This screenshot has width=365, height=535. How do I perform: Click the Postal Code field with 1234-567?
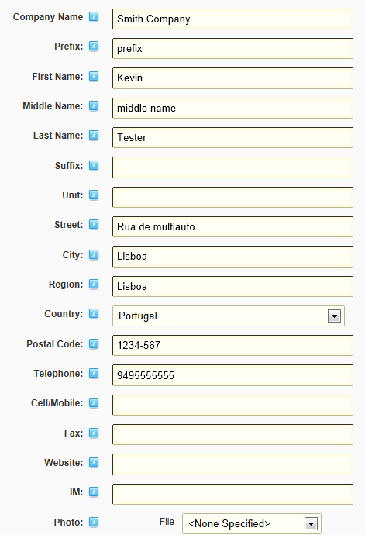coord(232,345)
